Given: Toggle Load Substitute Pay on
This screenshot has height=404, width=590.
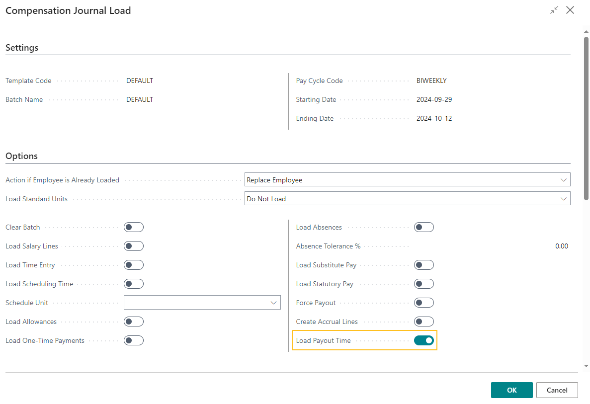Looking at the screenshot, I should [x=423, y=264].
